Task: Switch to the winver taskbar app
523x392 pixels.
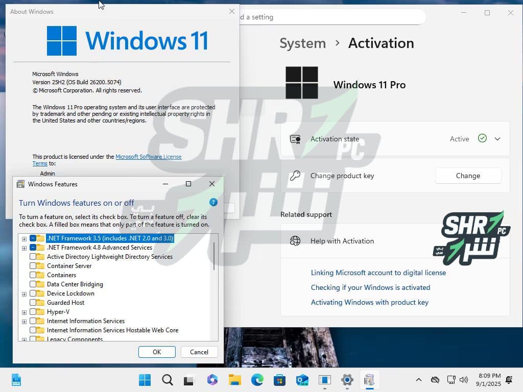Action: [x=324, y=380]
